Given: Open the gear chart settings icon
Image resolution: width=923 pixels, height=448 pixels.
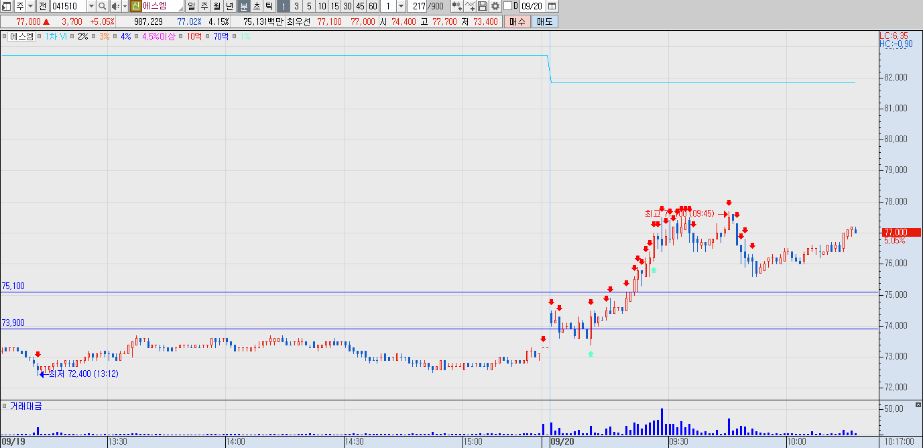Looking at the screenshot, I should (x=495, y=6).
